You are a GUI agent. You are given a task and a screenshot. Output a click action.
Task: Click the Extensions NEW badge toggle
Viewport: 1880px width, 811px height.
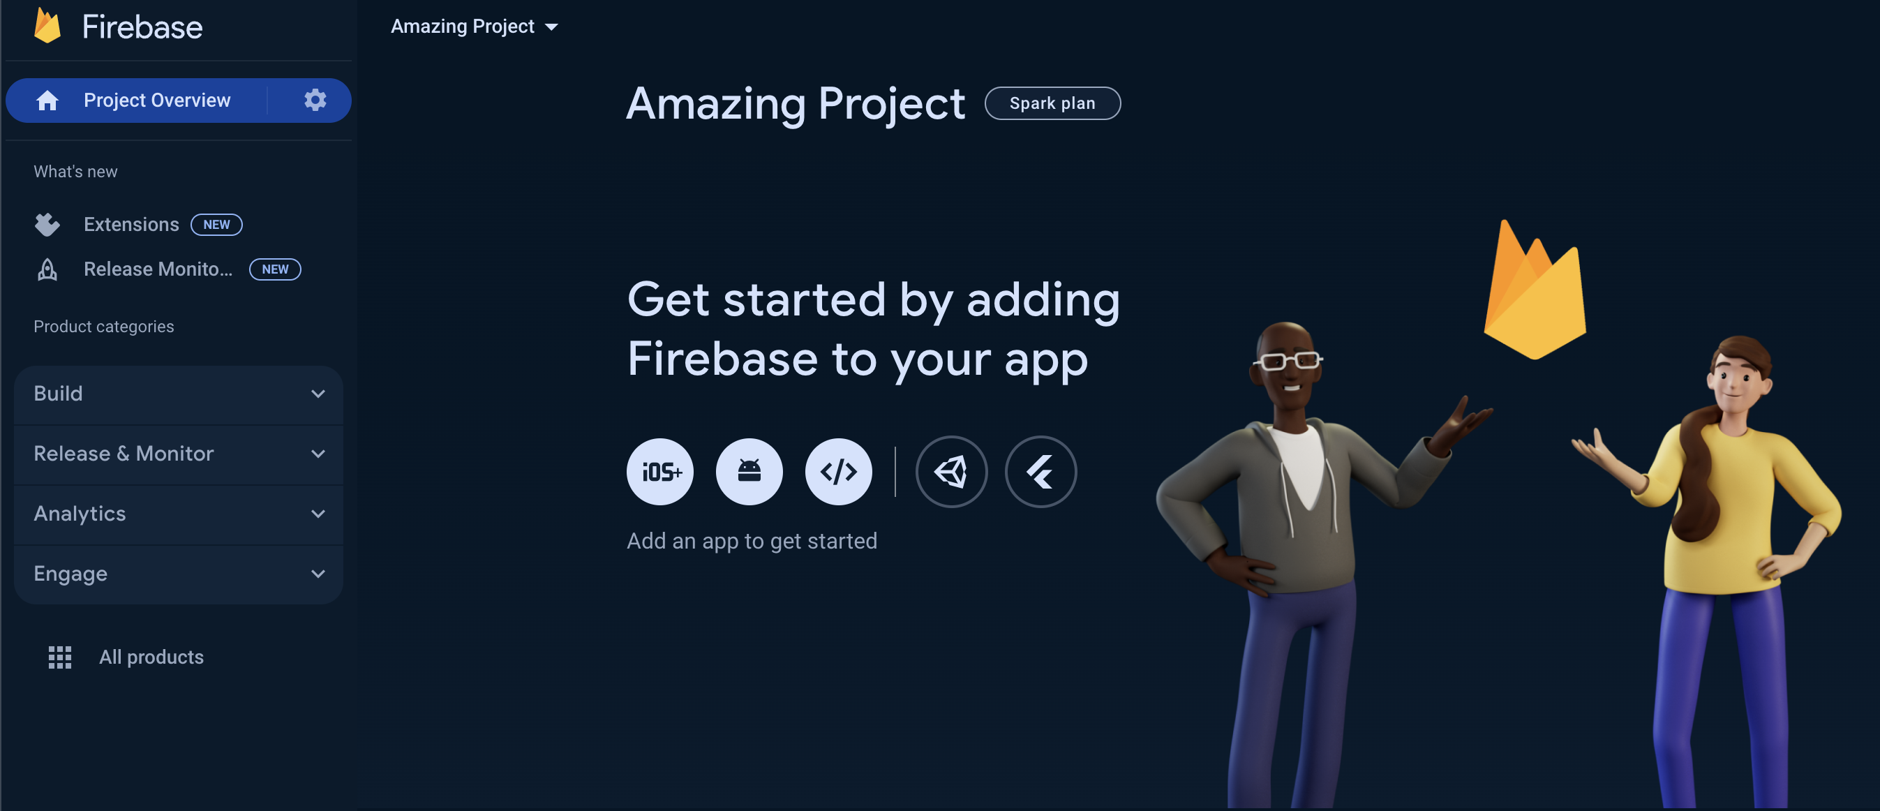[x=216, y=223]
